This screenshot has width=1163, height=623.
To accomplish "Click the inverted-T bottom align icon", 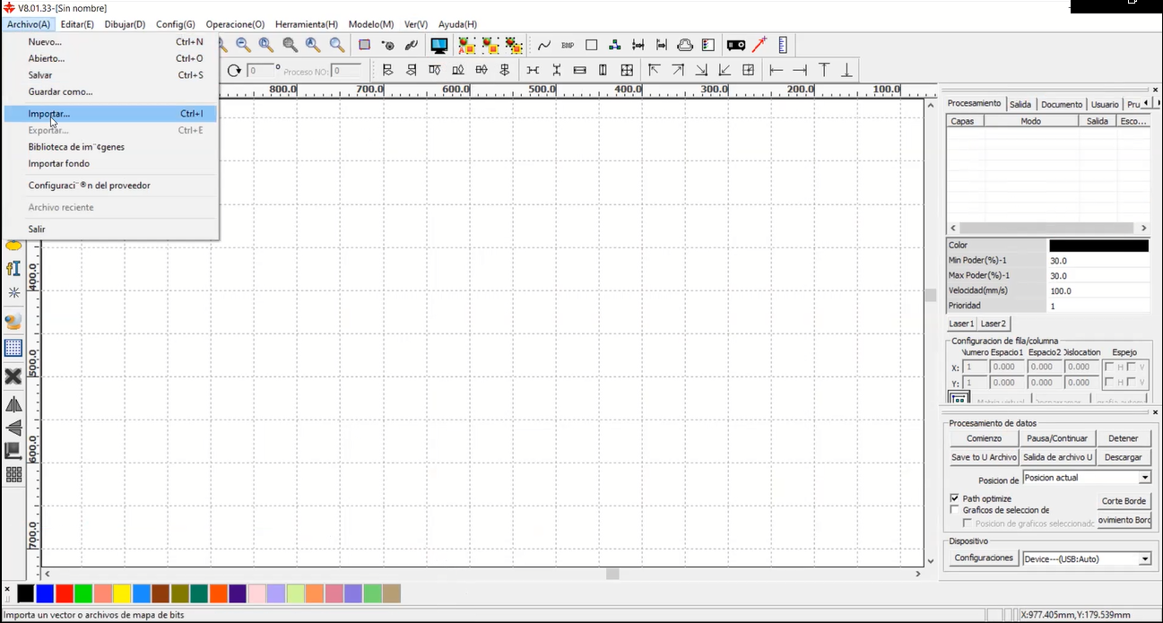I will pos(846,70).
